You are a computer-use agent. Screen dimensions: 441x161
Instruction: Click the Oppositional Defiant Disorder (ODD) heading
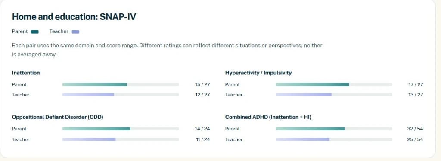[58, 117]
